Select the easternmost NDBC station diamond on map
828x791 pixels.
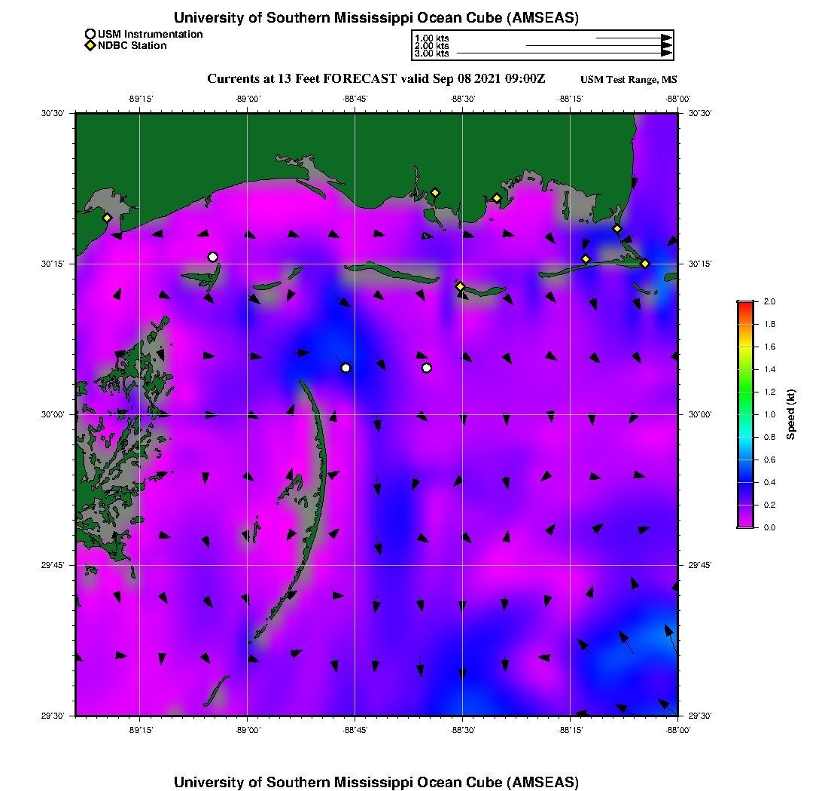coord(645,263)
